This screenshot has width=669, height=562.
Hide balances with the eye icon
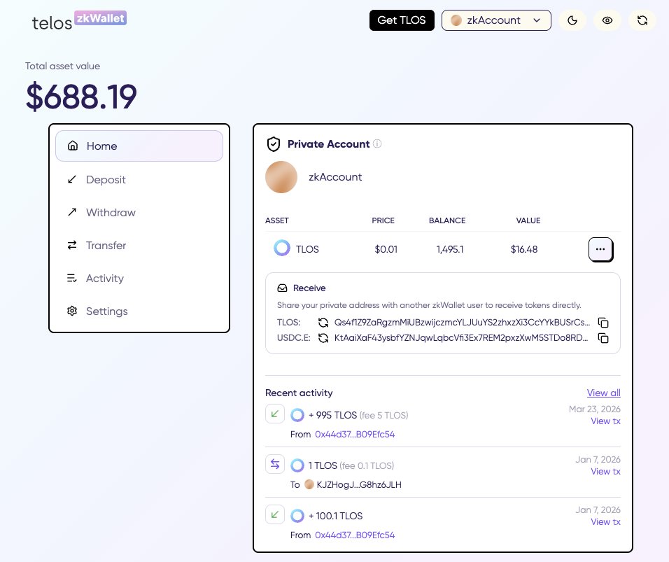click(x=607, y=20)
